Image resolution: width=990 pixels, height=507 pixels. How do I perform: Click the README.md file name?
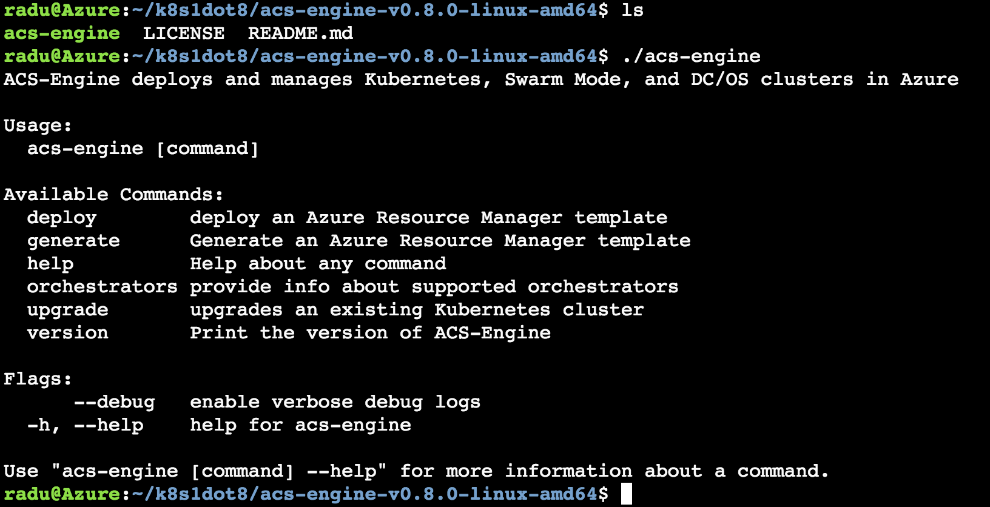[x=300, y=33]
